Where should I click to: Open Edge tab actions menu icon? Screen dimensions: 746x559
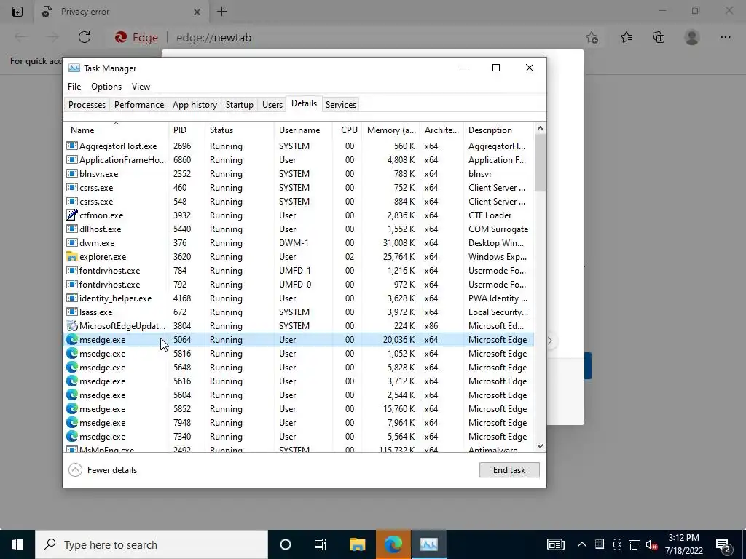pos(17,12)
